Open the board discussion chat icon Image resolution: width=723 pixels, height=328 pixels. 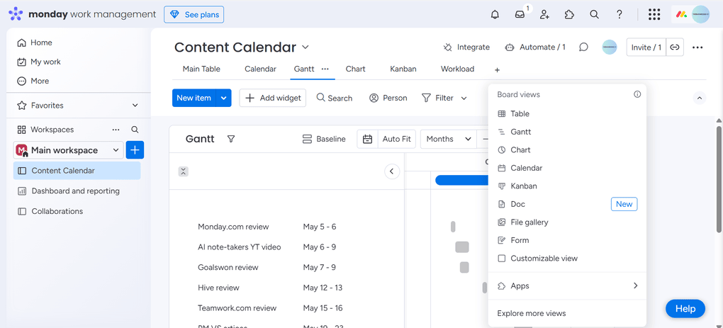tap(583, 47)
